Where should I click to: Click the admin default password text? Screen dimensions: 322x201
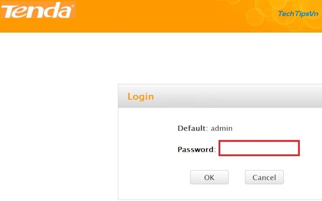(222, 129)
